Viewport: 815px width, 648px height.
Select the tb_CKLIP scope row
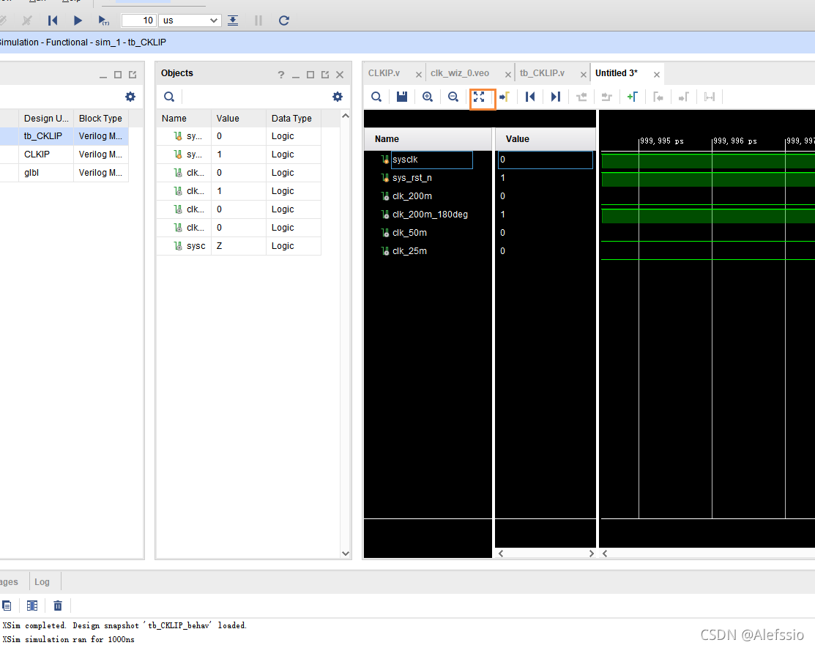click(64, 136)
